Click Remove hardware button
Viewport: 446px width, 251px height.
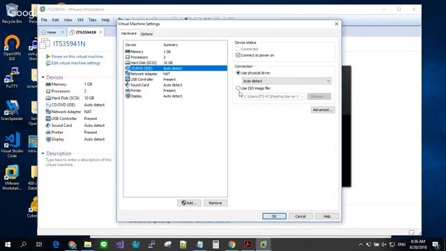coord(215,203)
